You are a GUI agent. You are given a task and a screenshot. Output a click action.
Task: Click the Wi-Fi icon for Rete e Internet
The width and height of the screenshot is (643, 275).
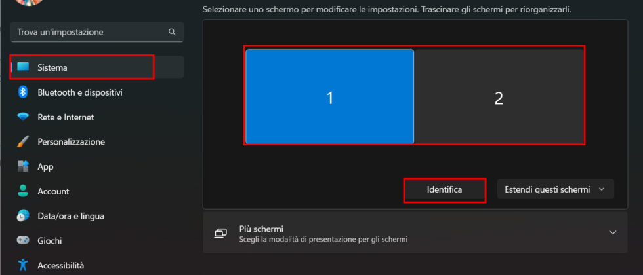(x=23, y=117)
